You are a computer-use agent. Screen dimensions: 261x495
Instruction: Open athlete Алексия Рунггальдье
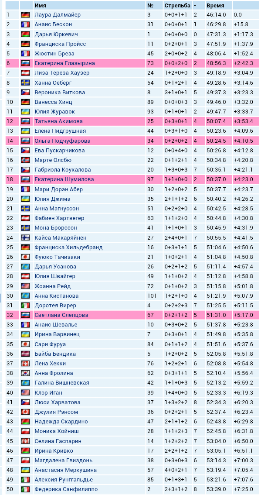point(64,480)
